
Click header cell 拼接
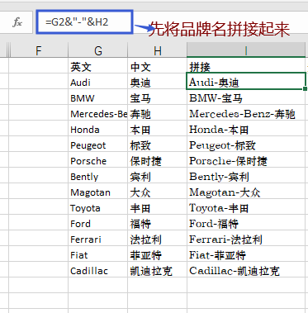pyautogui.click(x=246, y=66)
